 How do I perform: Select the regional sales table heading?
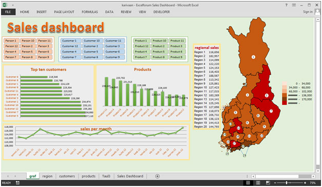coord(207,48)
